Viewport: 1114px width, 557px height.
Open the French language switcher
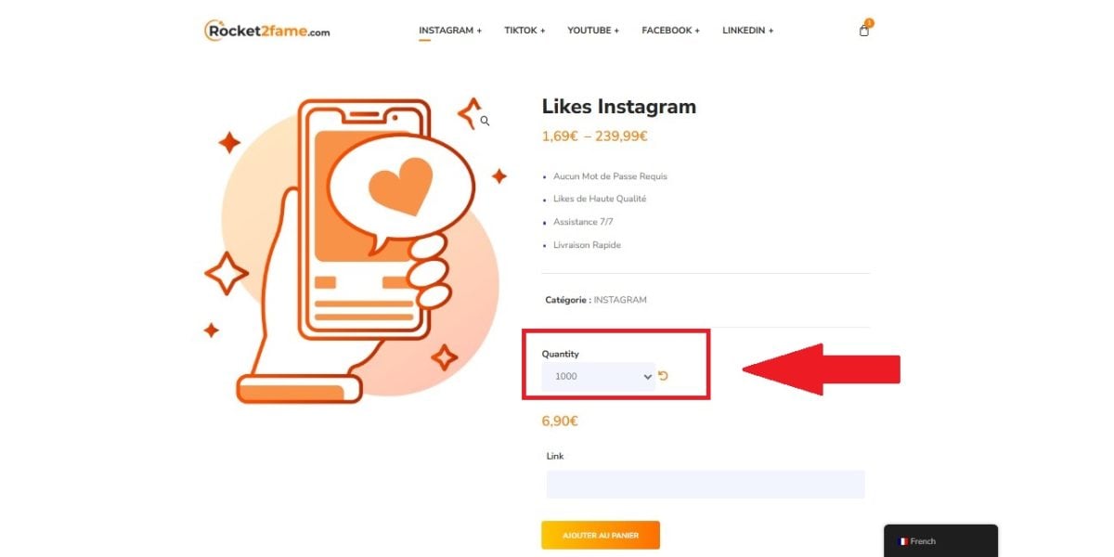pyautogui.click(x=939, y=541)
